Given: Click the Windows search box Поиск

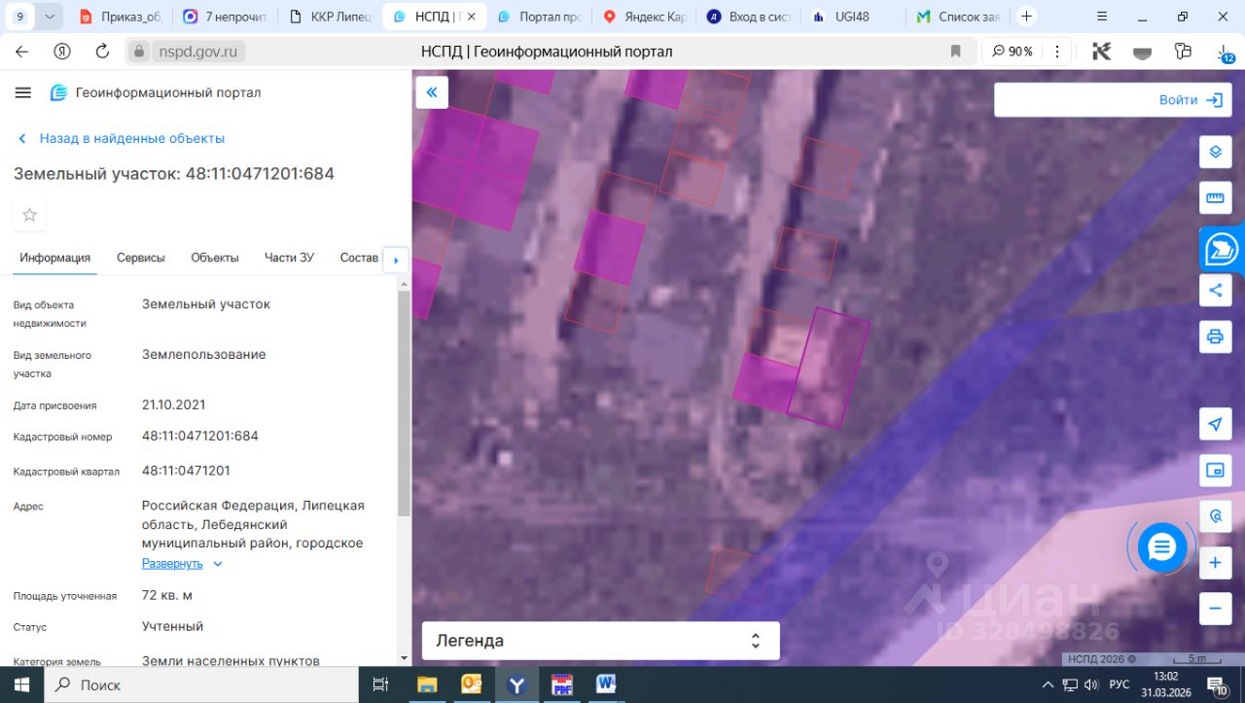Looking at the screenshot, I should [201, 685].
